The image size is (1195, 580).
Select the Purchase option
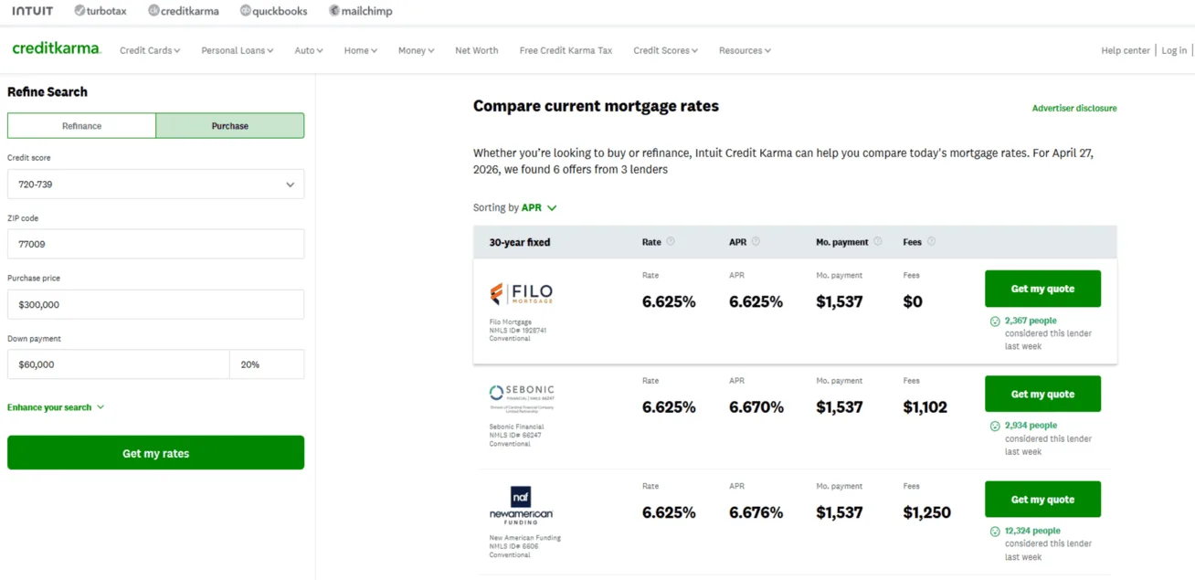coord(230,126)
